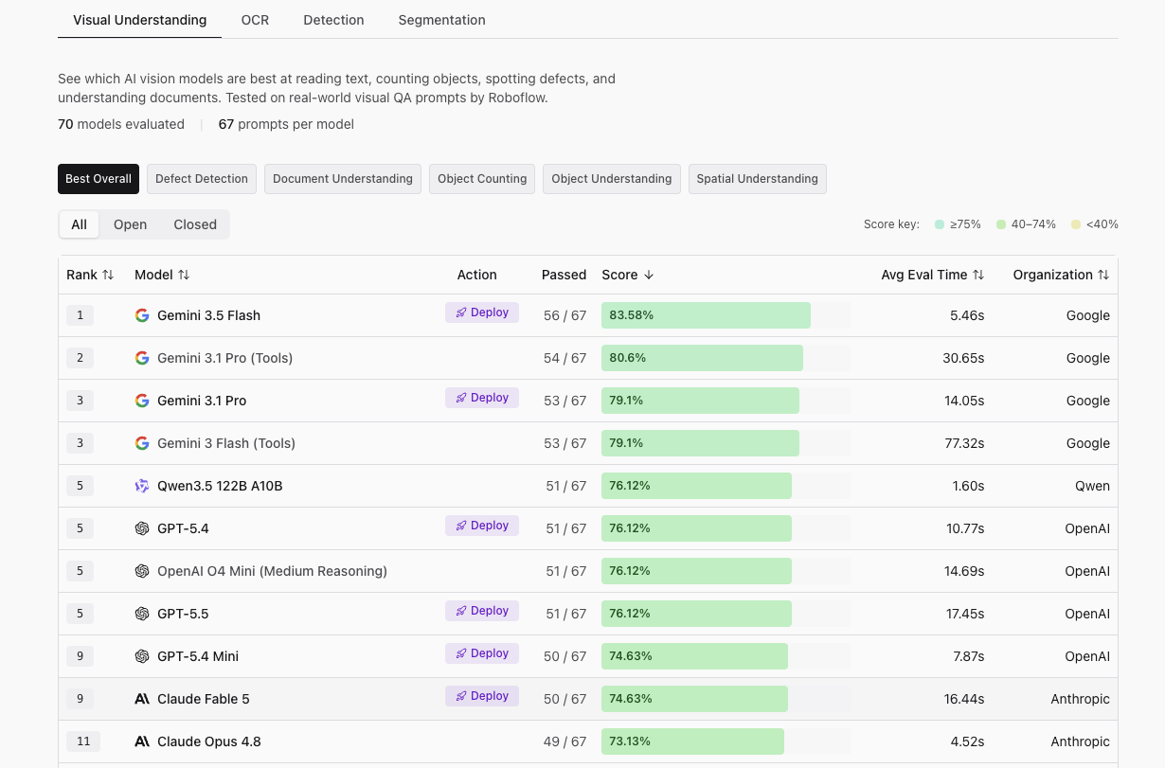Sort table by Rank column arrows
The width and height of the screenshot is (1165, 768).
tap(108, 275)
